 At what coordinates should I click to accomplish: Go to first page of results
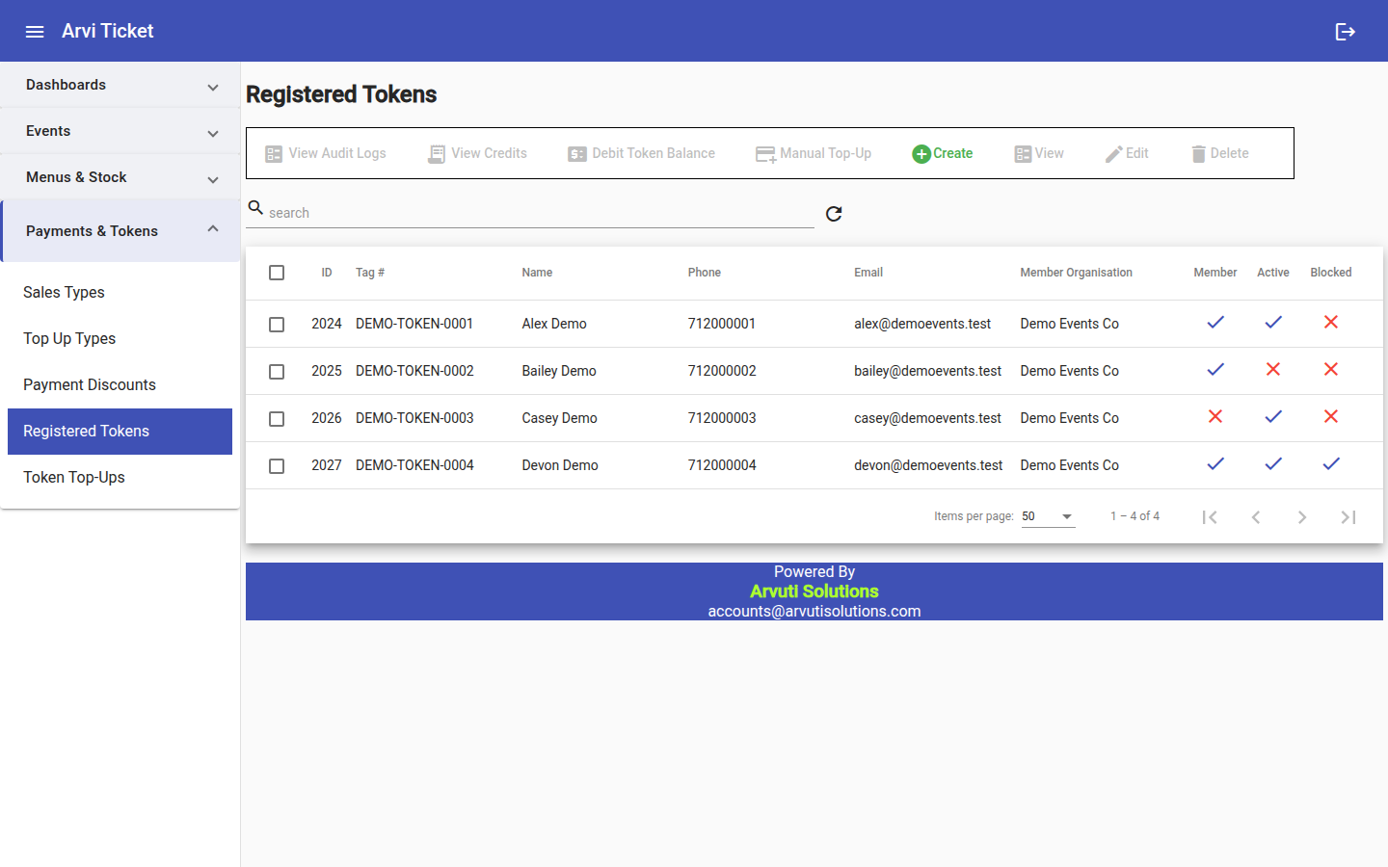point(1210,517)
